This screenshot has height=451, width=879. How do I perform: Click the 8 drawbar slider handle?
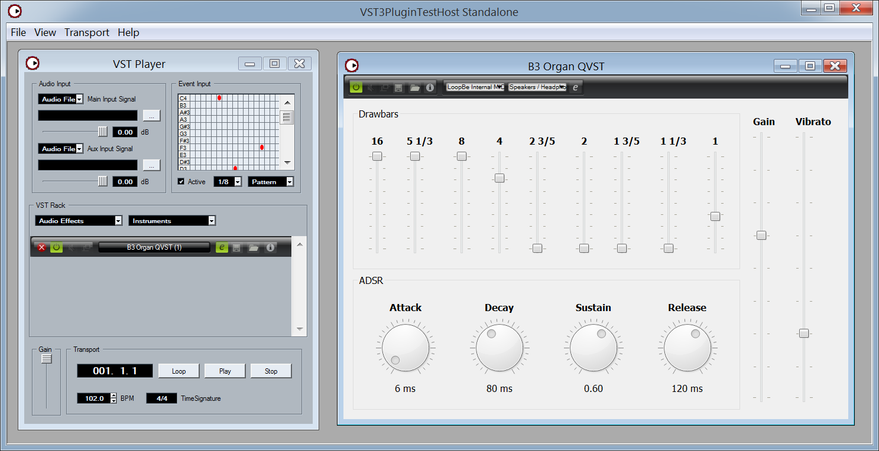[462, 156]
